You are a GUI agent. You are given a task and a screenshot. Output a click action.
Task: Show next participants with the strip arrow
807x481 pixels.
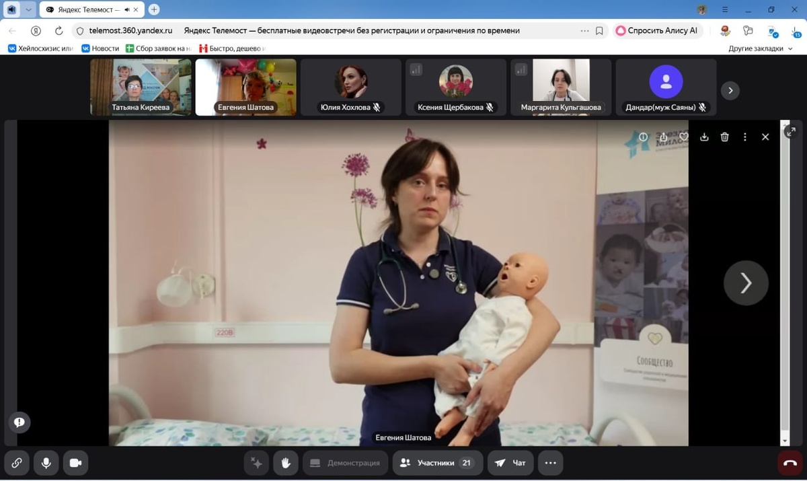point(730,91)
